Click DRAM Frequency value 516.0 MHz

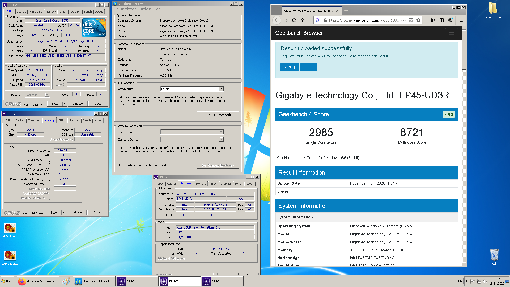coord(65,150)
